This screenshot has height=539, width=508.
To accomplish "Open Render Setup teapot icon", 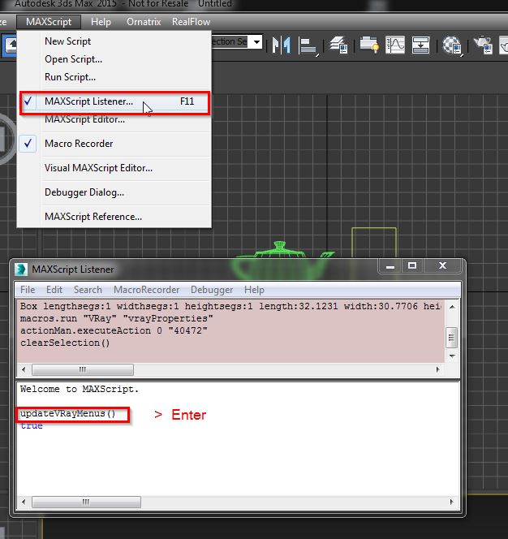I will (x=483, y=45).
